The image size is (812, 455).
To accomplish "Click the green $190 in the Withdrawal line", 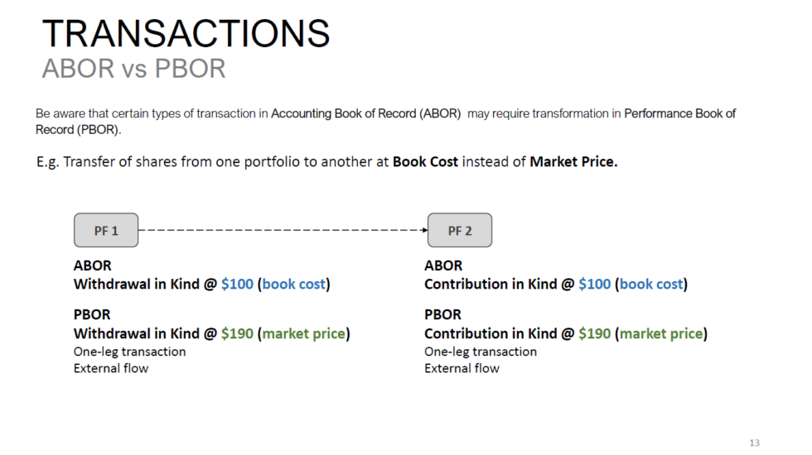I will [238, 333].
